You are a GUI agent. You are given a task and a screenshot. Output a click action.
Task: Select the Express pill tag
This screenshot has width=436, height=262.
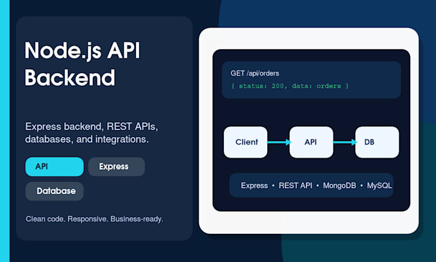pyautogui.click(x=117, y=167)
